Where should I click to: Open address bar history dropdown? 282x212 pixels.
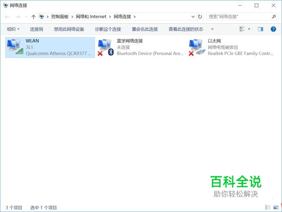click(193, 17)
